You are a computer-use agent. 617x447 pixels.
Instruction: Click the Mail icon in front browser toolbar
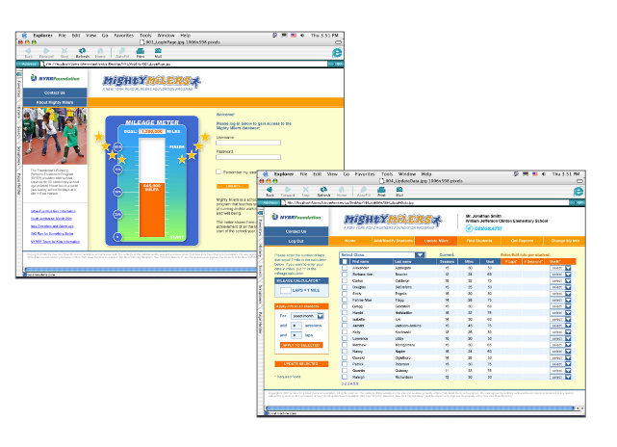click(x=398, y=191)
